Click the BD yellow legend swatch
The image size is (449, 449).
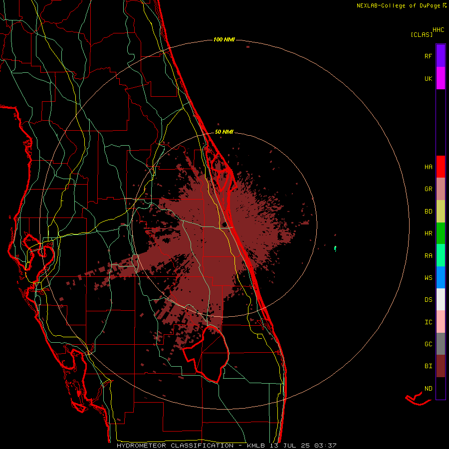[x=441, y=211]
